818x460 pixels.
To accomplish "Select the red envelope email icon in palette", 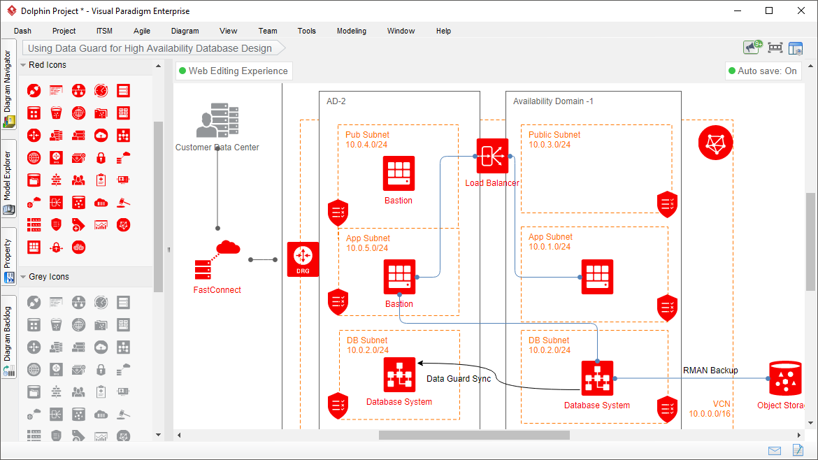I will pos(78,157).
